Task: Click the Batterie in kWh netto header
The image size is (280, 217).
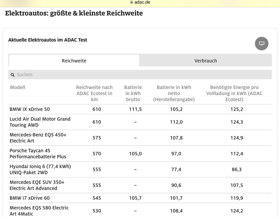Action: [x=174, y=93]
